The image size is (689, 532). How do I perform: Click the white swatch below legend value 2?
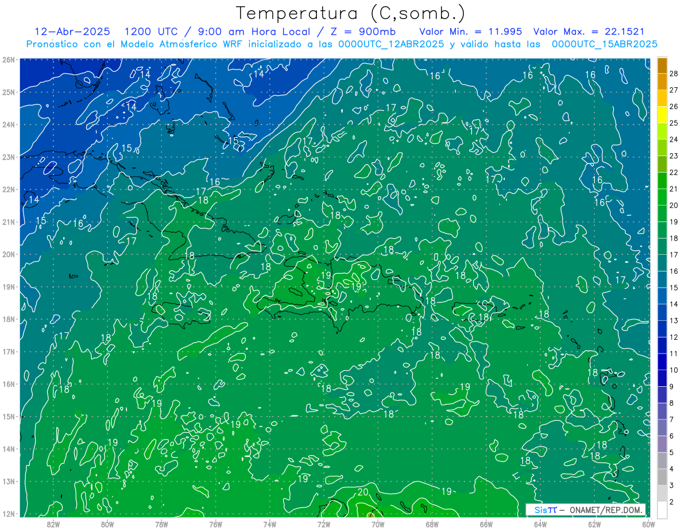coord(662,510)
